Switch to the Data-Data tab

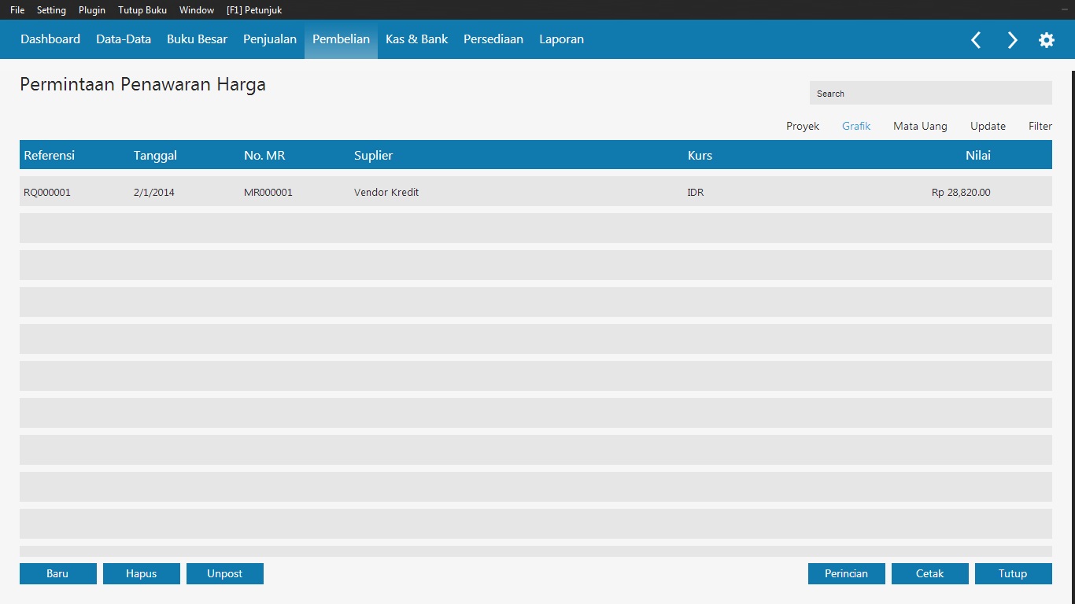point(124,39)
